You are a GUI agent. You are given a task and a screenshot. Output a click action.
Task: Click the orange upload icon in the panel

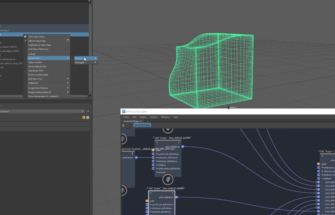(84, 118)
